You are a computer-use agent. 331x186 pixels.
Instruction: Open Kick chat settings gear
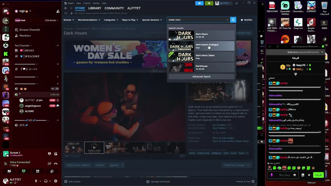click(309, 175)
